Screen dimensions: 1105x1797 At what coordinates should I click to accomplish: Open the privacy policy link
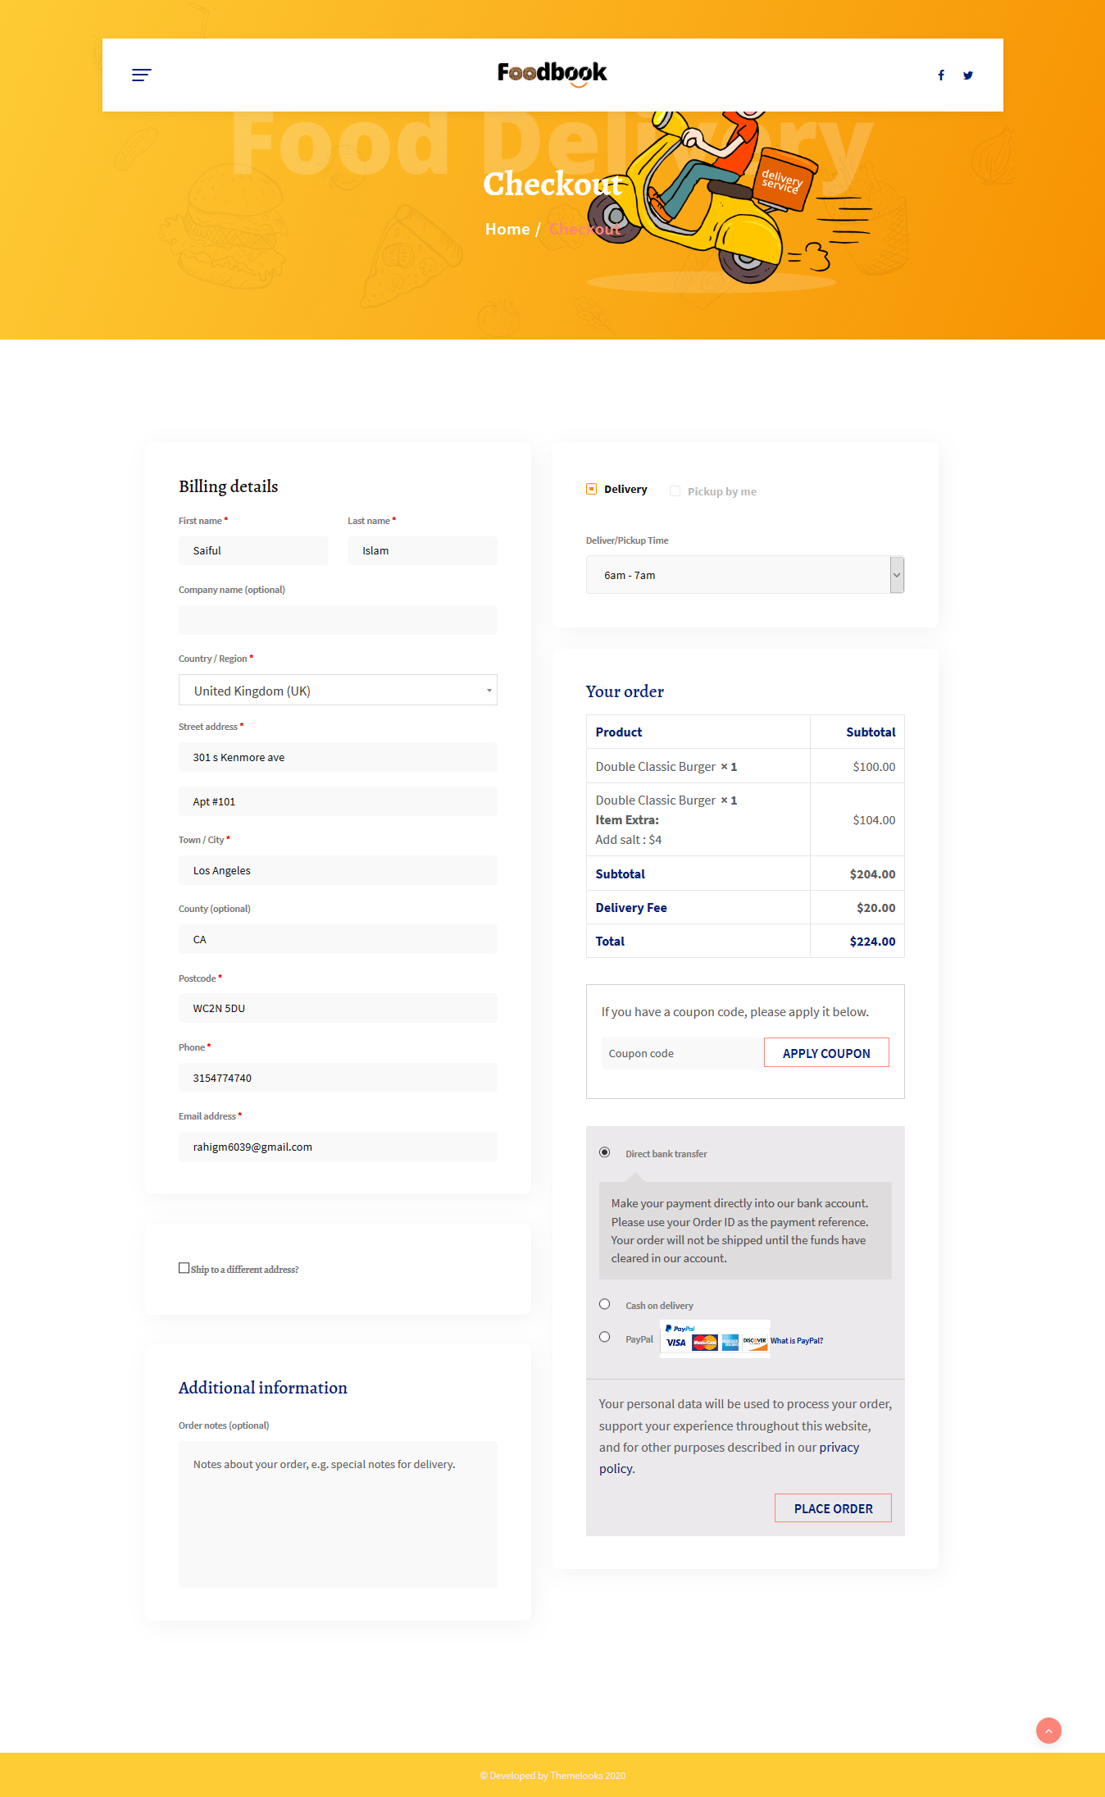[839, 1448]
